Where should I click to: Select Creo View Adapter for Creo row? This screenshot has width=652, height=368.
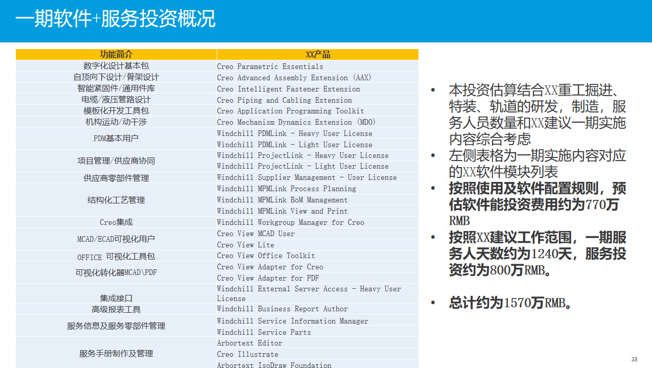click(x=317, y=267)
